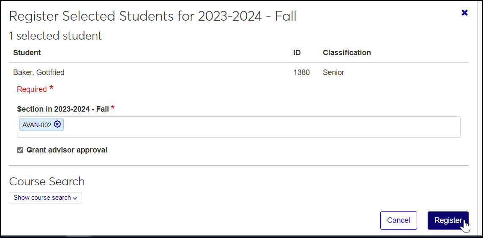The image size is (483, 238).
Task: Click the red Required notice text
Action: 32,89
